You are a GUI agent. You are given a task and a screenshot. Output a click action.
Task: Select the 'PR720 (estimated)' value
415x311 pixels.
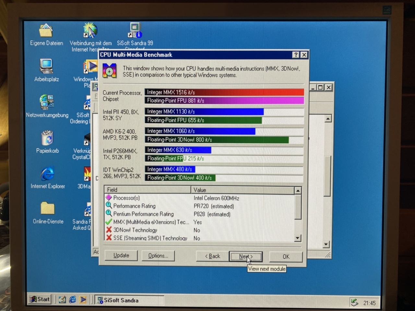pos(214,206)
